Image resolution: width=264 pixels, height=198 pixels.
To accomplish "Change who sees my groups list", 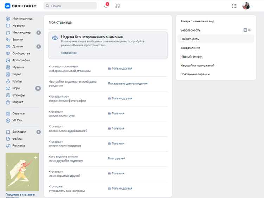I will pyautogui.click(x=116, y=113).
